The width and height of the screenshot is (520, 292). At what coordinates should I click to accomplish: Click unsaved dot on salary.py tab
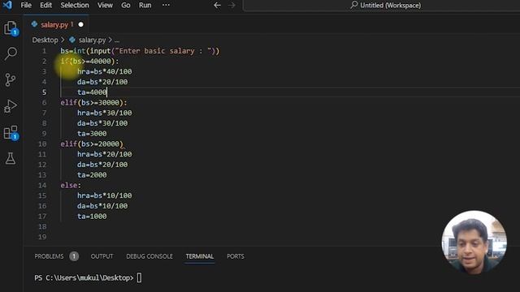(80, 24)
